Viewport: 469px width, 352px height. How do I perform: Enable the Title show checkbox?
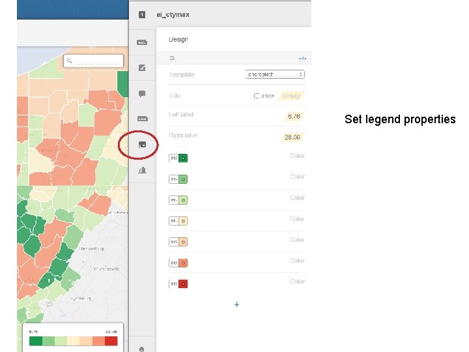[257, 96]
